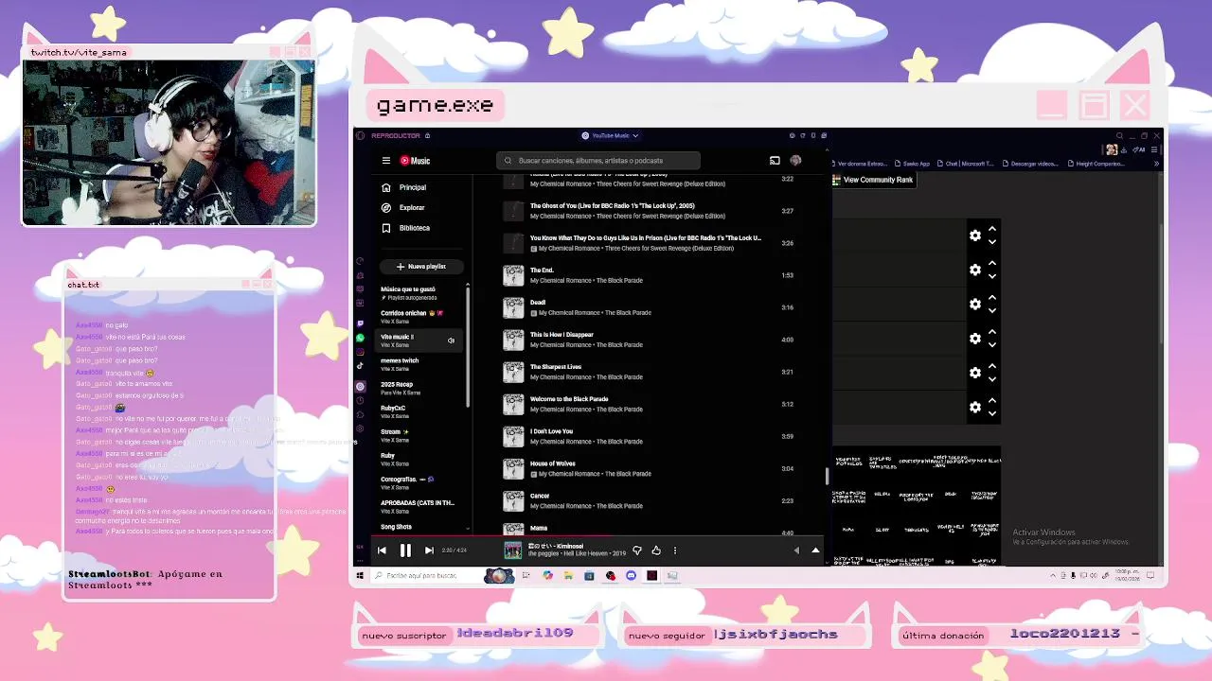Pause the current song

pyautogui.click(x=405, y=550)
